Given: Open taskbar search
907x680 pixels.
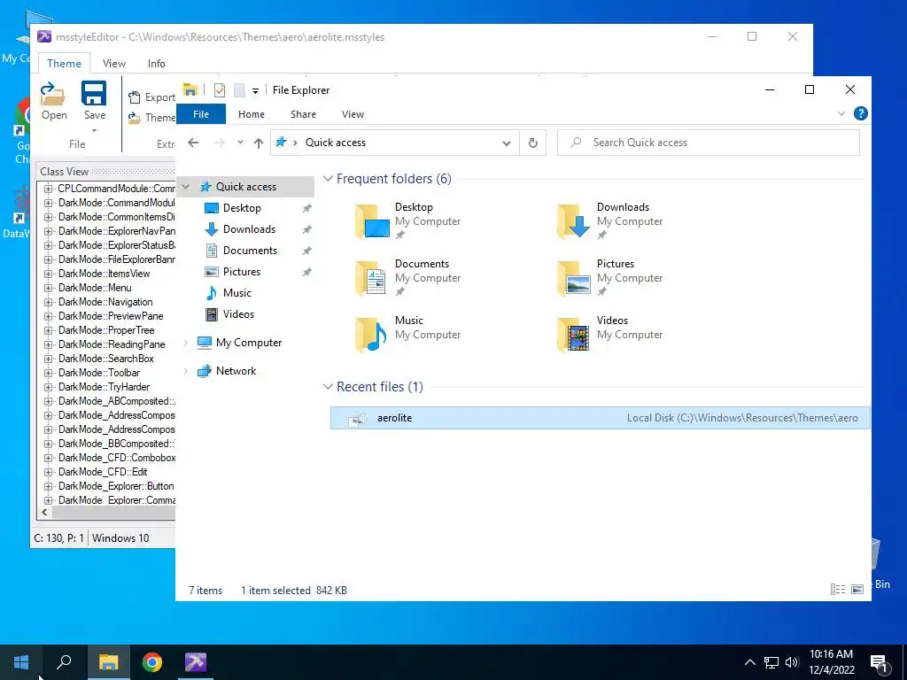Looking at the screenshot, I should (x=64, y=662).
